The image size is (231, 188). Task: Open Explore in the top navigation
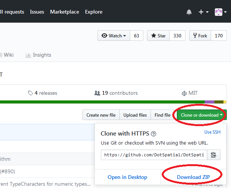[x=94, y=12]
